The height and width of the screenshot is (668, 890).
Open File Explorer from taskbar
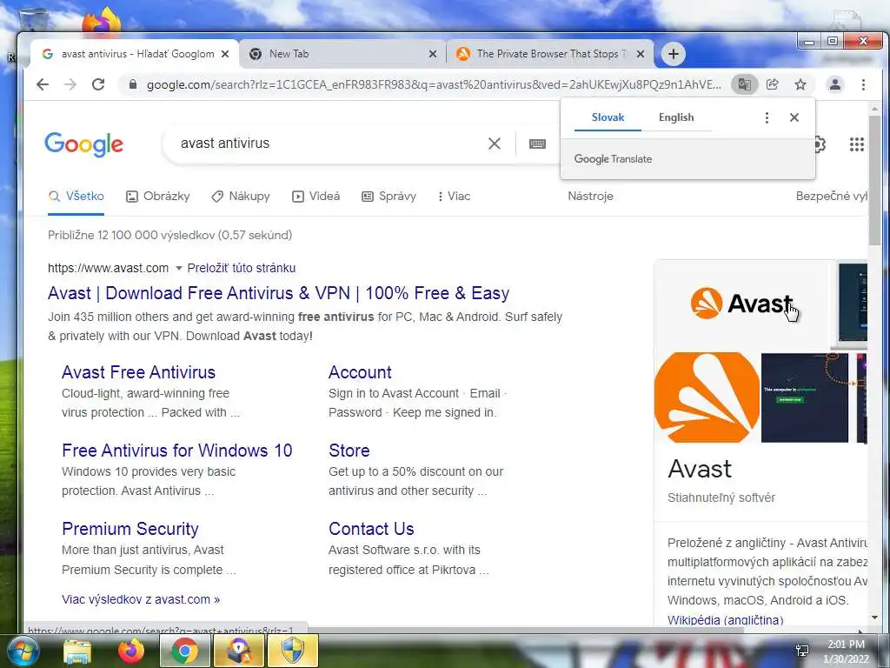point(77,651)
